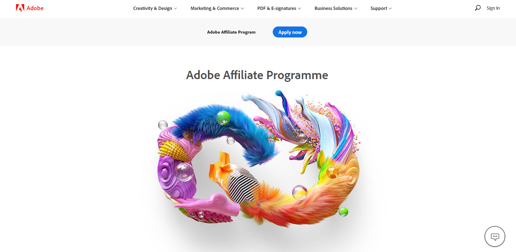Expand the Creativity & Design chevron
This screenshot has width=516, height=252.
(175, 9)
